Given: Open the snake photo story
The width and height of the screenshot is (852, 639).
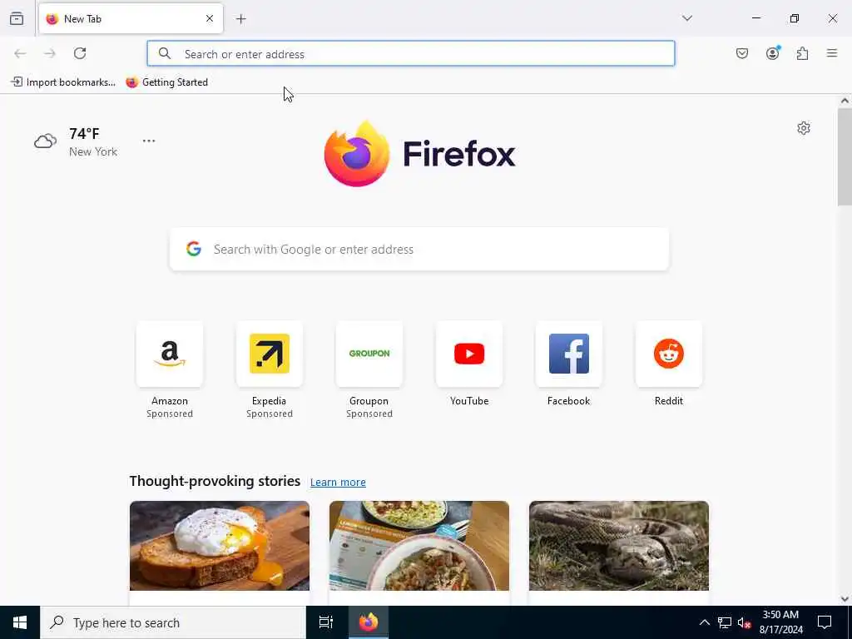Looking at the screenshot, I should (x=619, y=546).
